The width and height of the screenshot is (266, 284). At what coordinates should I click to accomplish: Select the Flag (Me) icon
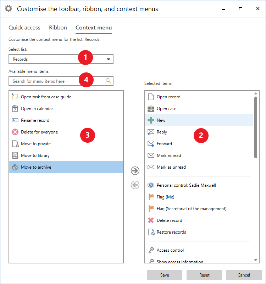151,197
